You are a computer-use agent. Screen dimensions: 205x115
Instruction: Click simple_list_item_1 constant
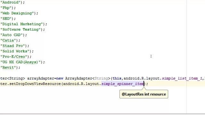tap(182, 78)
